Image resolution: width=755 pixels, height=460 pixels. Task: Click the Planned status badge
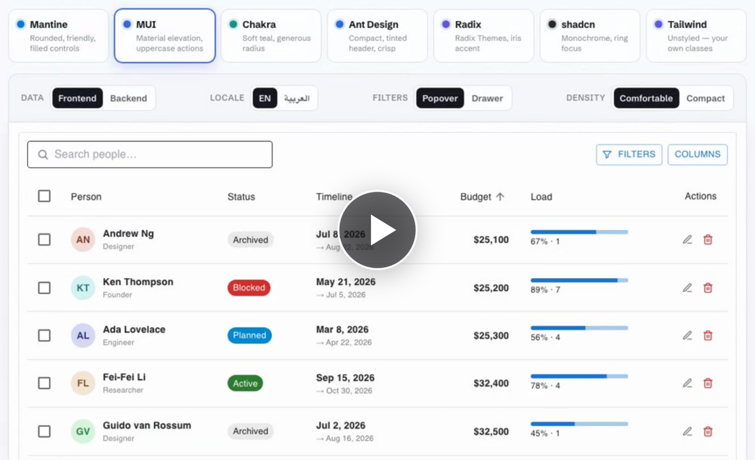pos(250,335)
